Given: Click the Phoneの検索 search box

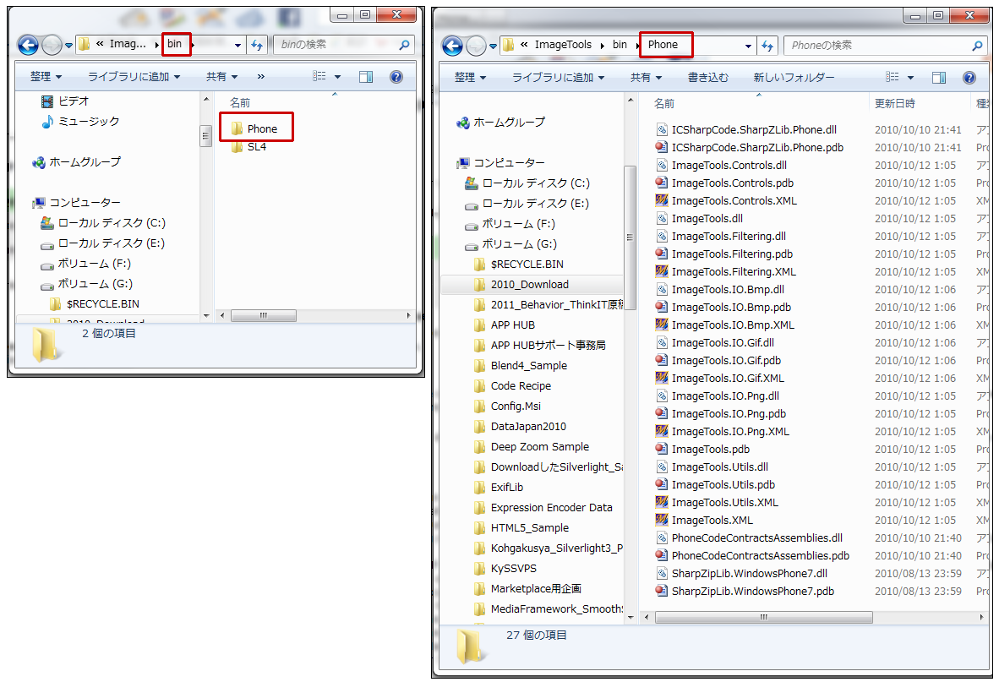Looking at the screenshot, I should [884, 46].
